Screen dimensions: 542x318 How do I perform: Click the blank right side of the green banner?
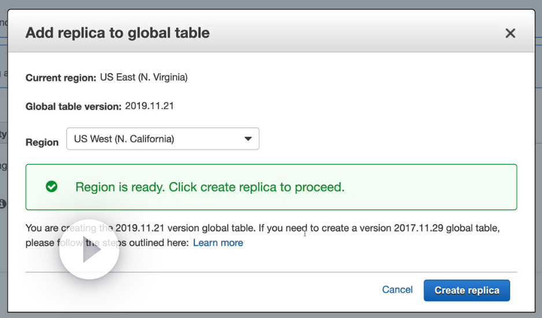[439, 187]
